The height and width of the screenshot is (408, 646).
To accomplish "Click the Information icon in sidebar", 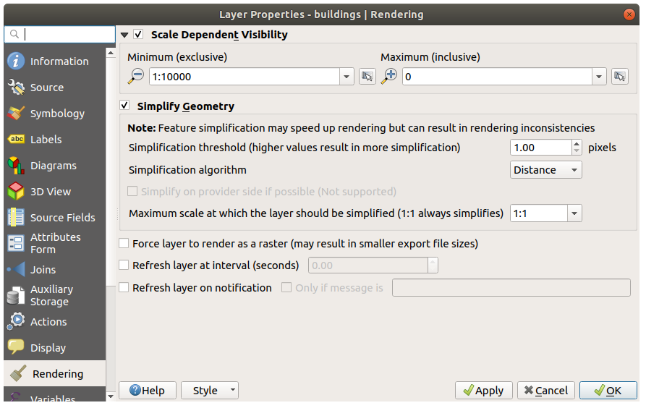I will pyautogui.click(x=16, y=61).
